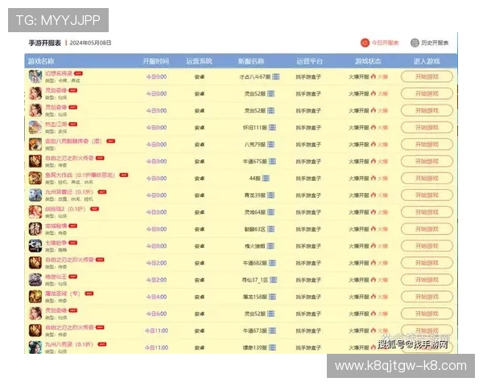Open the 幻想名将录 game name link

click(x=59, y=73)
